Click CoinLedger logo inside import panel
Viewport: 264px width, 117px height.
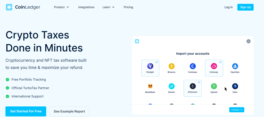click(x=137, y=41)
